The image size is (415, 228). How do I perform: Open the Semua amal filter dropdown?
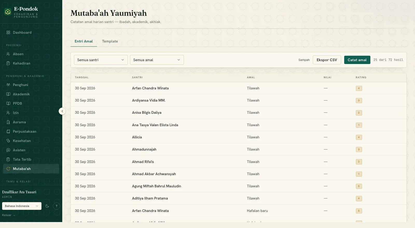click(x=157, y=60)
